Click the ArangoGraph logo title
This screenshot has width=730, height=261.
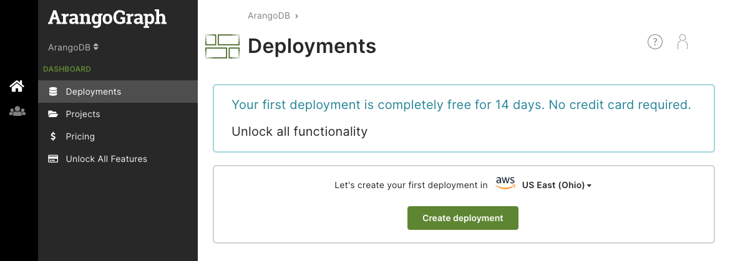click(107, 17)
